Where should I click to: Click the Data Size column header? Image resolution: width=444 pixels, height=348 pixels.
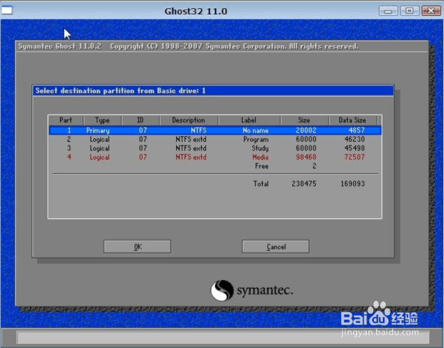(x=352, y=120)
